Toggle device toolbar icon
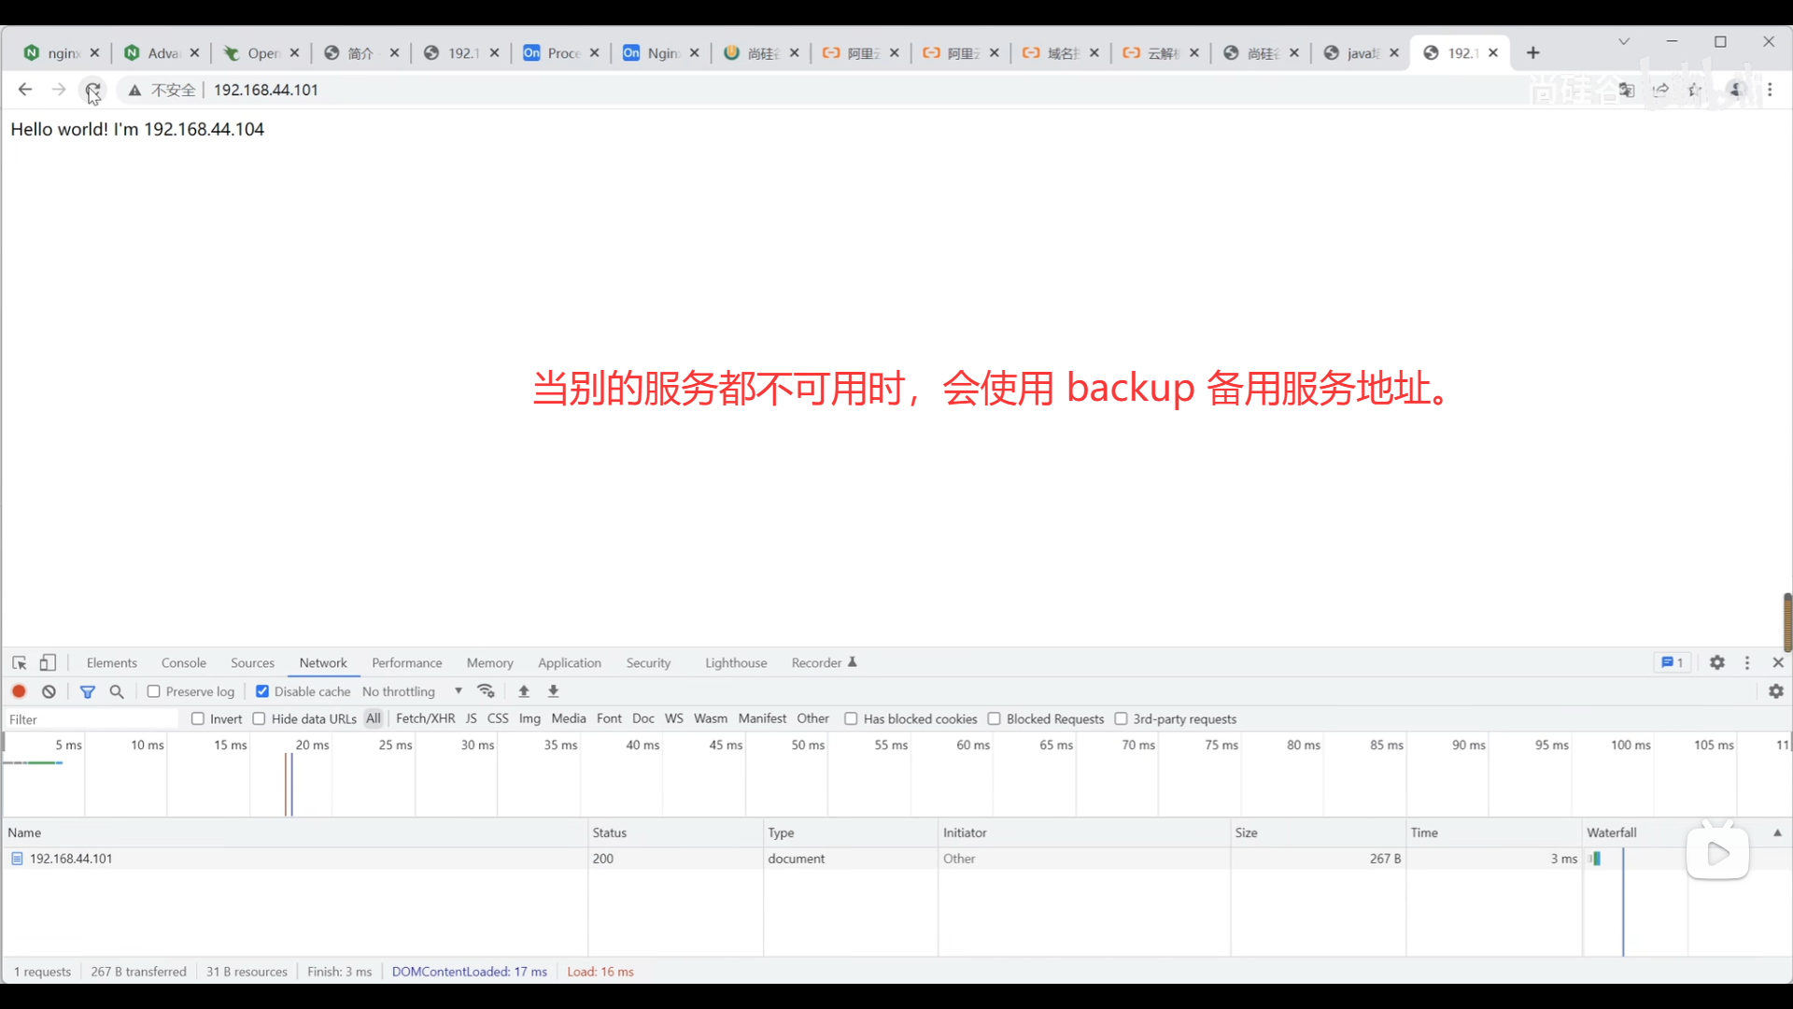Screen dimensions: 1793x1009 pyautogui.click(x=48, y=662)
